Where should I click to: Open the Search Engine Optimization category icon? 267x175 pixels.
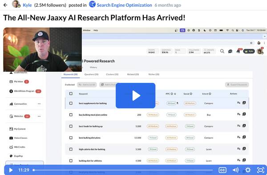pyautogui.click(x=92, y=4)
